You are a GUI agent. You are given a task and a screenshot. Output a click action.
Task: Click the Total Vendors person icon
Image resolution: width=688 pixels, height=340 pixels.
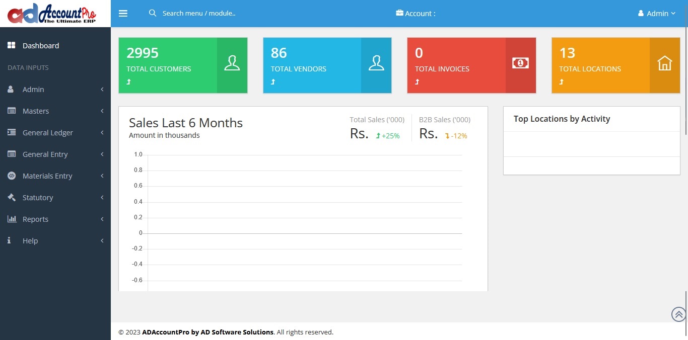(376, 63)
